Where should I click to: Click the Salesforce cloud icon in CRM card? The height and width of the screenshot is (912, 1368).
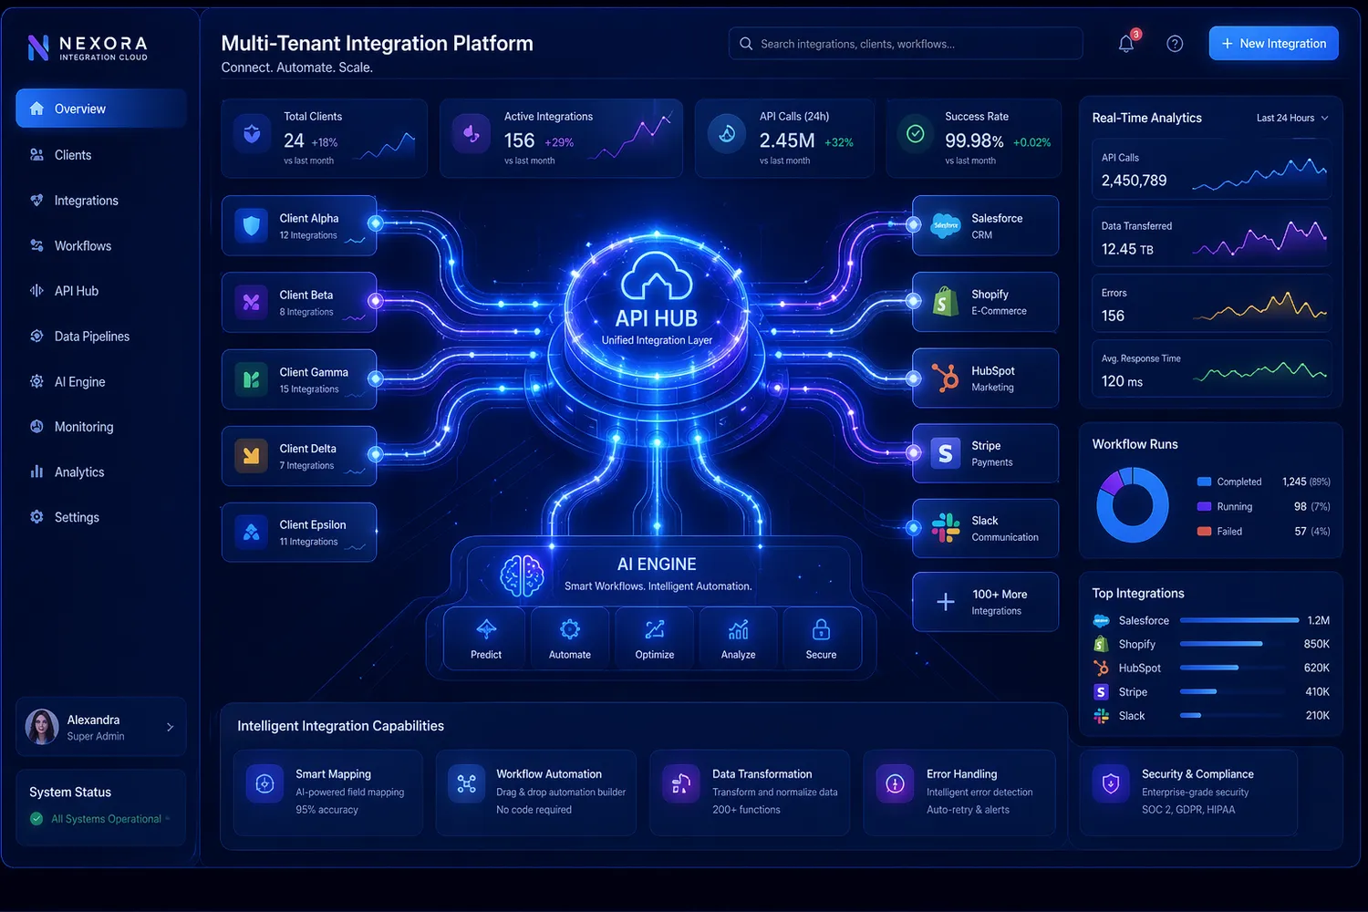click(x=946, y=225)
